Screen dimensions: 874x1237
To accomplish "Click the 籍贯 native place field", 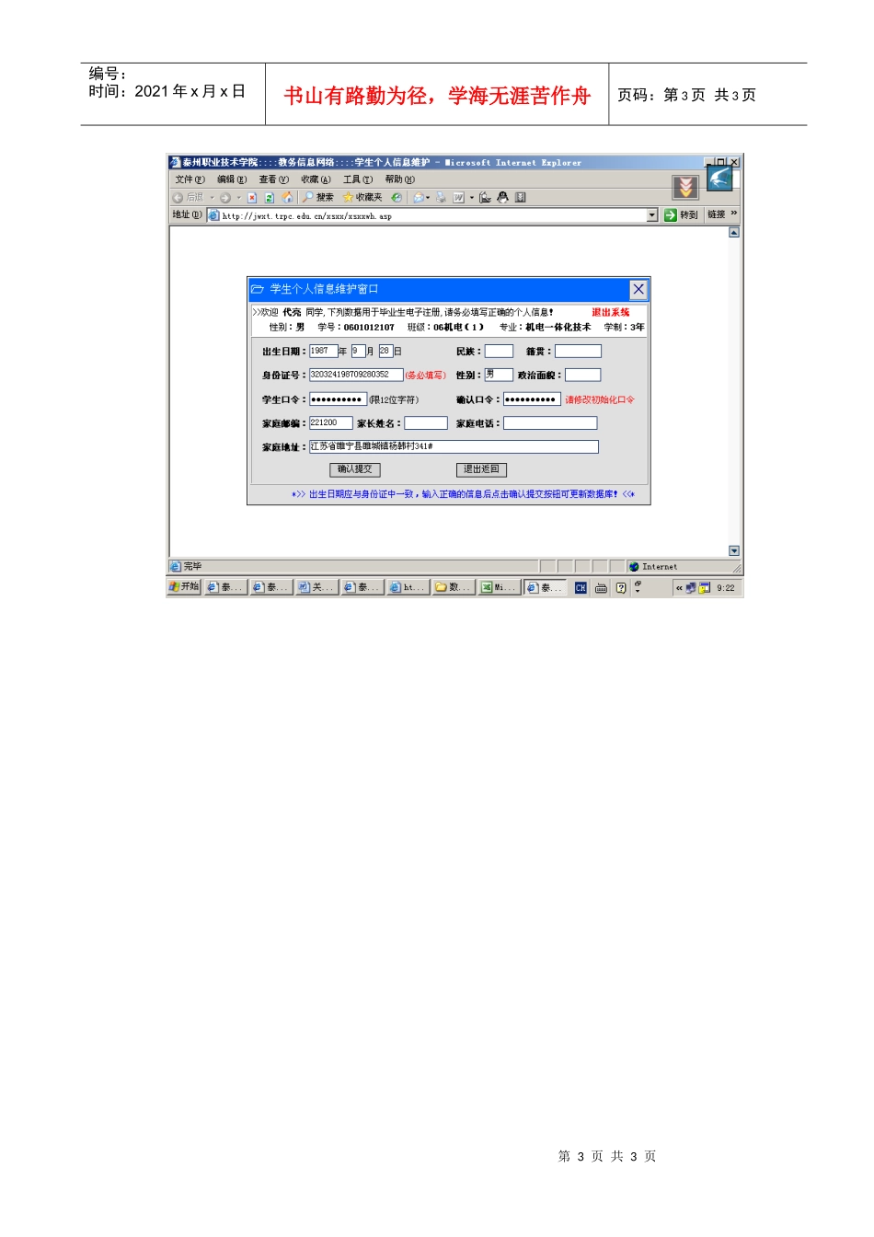I will [578, 351].
